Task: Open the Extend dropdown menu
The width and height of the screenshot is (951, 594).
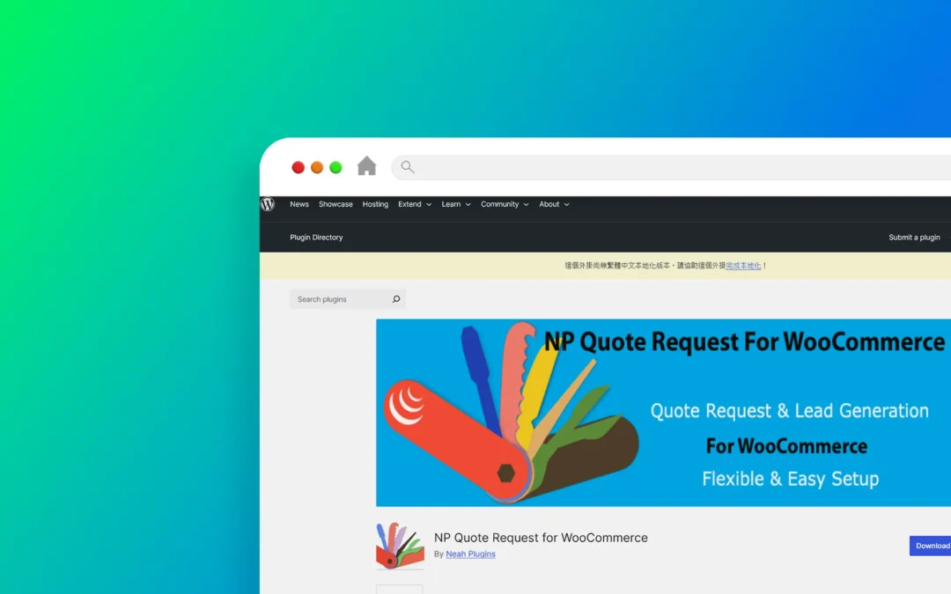Action: (415, 204)
